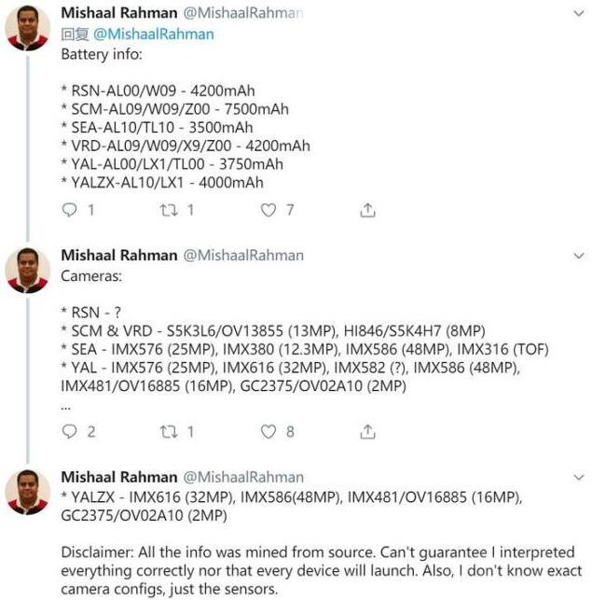The width and height of the screenshot is (592, 600).
Task: Share the Cameras tweet
Action: pyautogui.click(x=367, y=431)
